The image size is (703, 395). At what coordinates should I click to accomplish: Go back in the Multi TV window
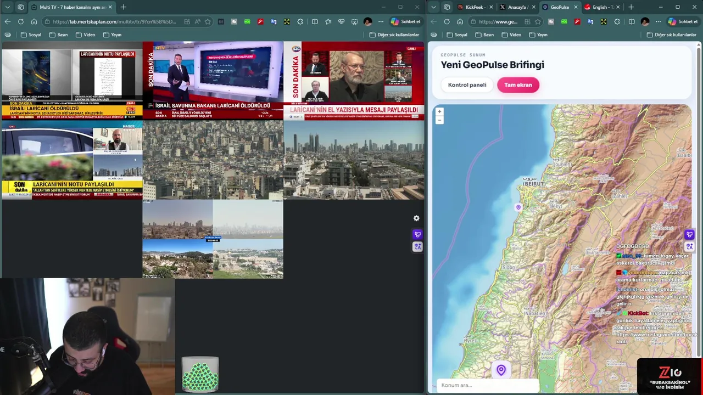[x=7, y=21]
